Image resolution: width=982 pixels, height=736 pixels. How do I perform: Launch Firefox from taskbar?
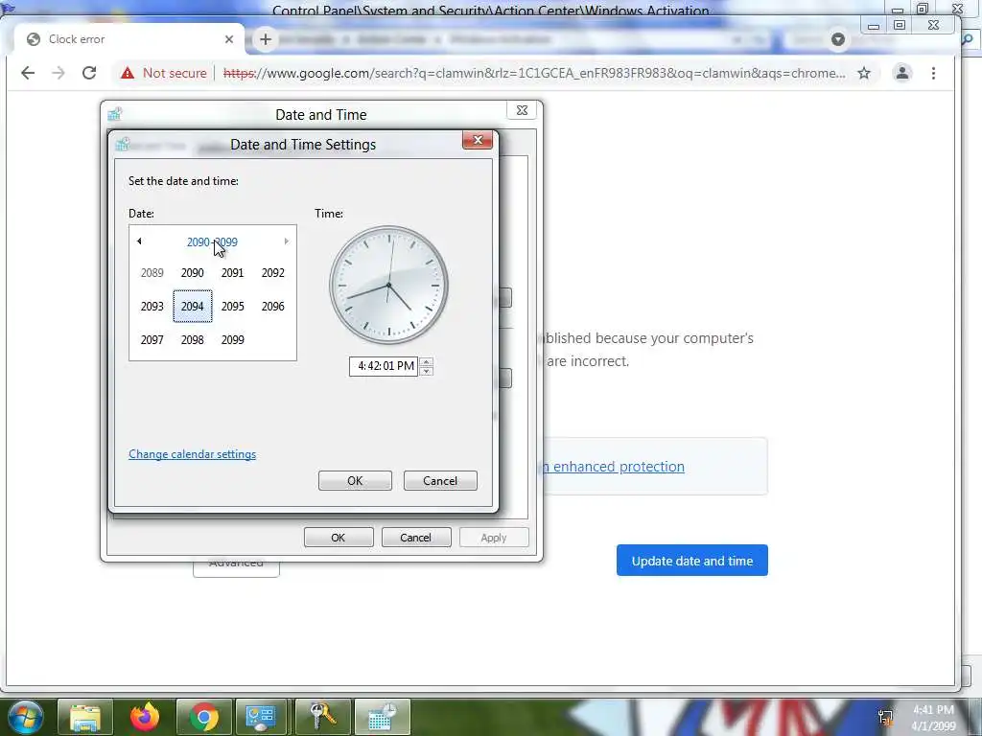pyautogui.click(x=145, y=717)
